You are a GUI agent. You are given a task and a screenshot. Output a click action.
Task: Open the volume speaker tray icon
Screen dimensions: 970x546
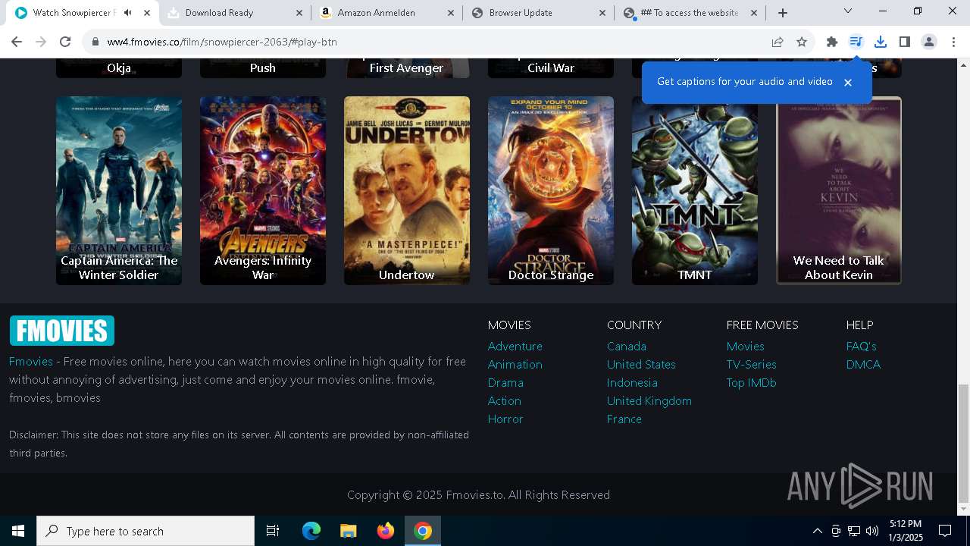click(872, 531)
